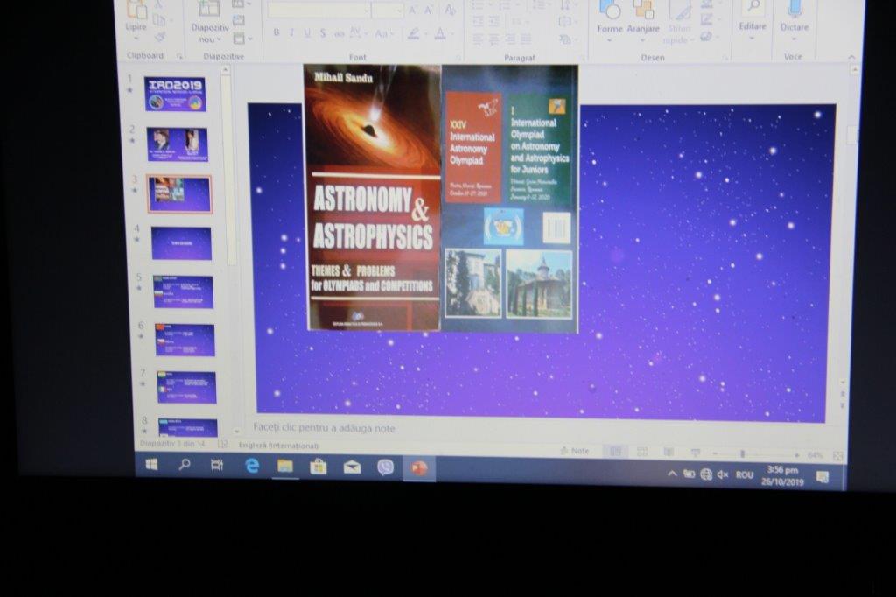This screenshot has height=597, width=896.
Task: Mute or unmute the volume tray icon
Action: [x=723, y=474]
